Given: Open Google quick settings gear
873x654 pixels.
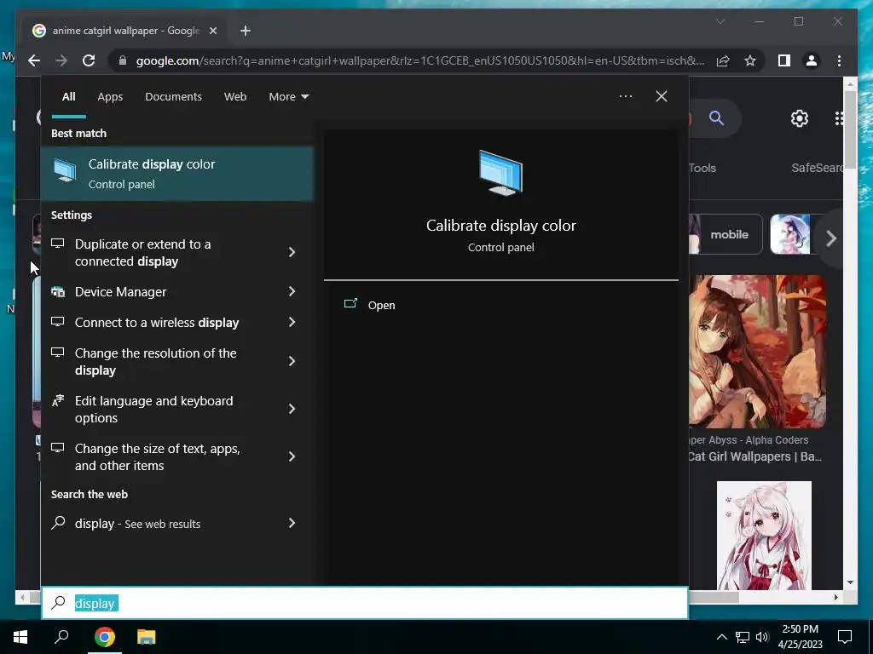Looking at the screenshot, I should [x=800, y=118].
